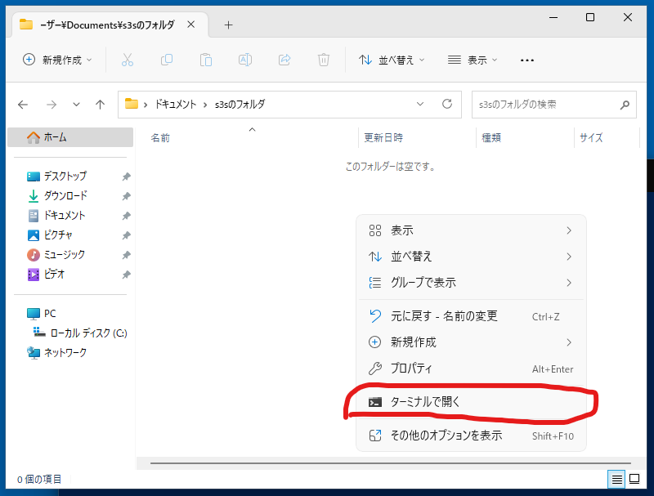
Task: Open 並べ替え submenu in context menu
Action: pos(471,257)
